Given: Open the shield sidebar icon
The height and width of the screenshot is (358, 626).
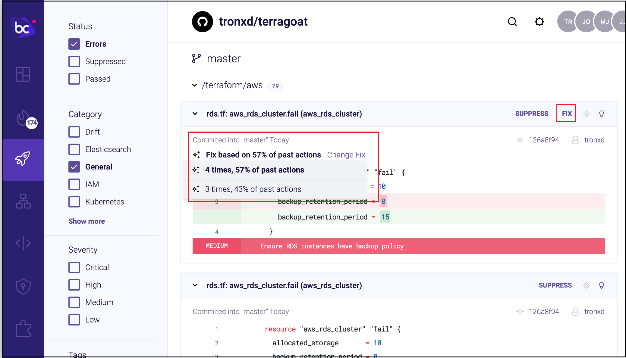Looking at the screenshot, I should tap(23, 286).
